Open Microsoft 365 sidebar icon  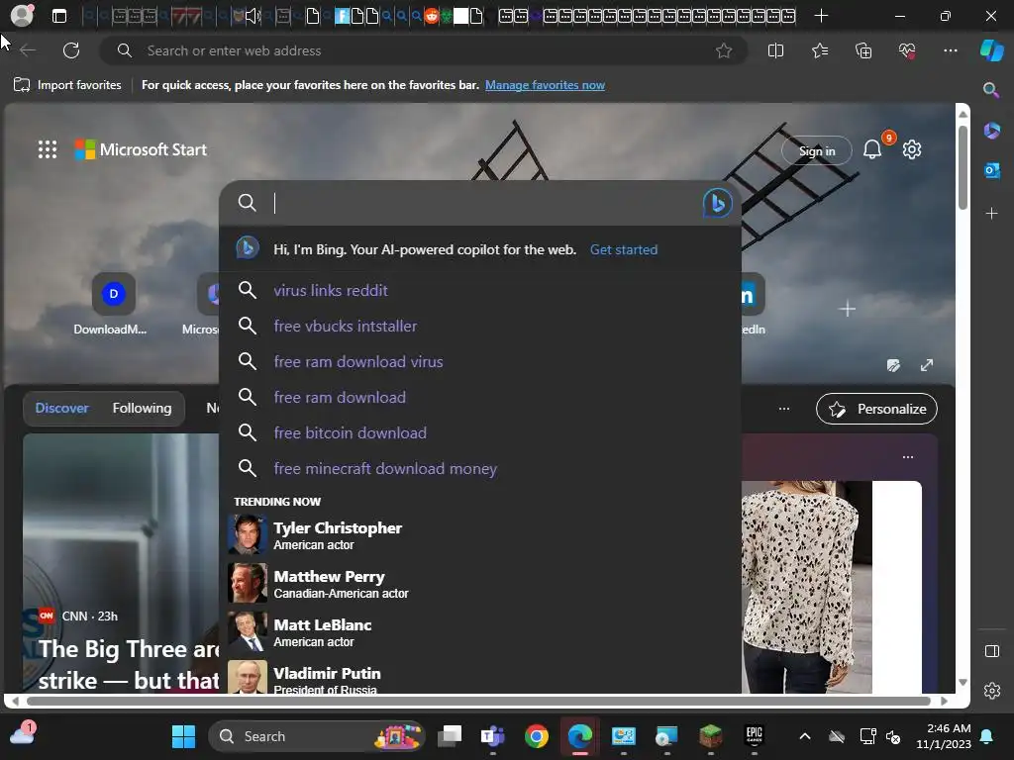pyautogui.click(x=991, y=131)
